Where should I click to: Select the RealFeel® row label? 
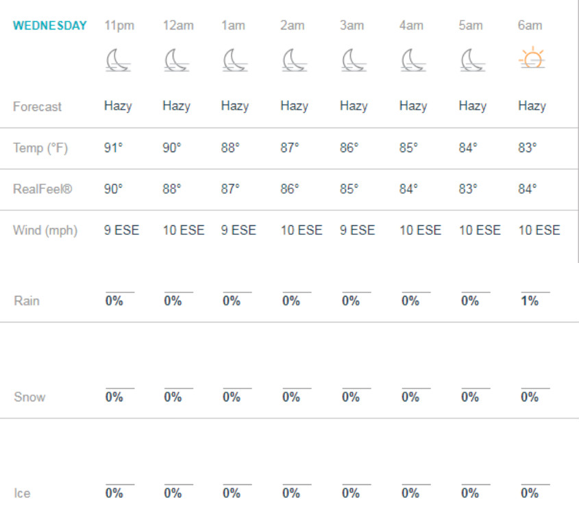pyautogui.click(x=42, y=189)
